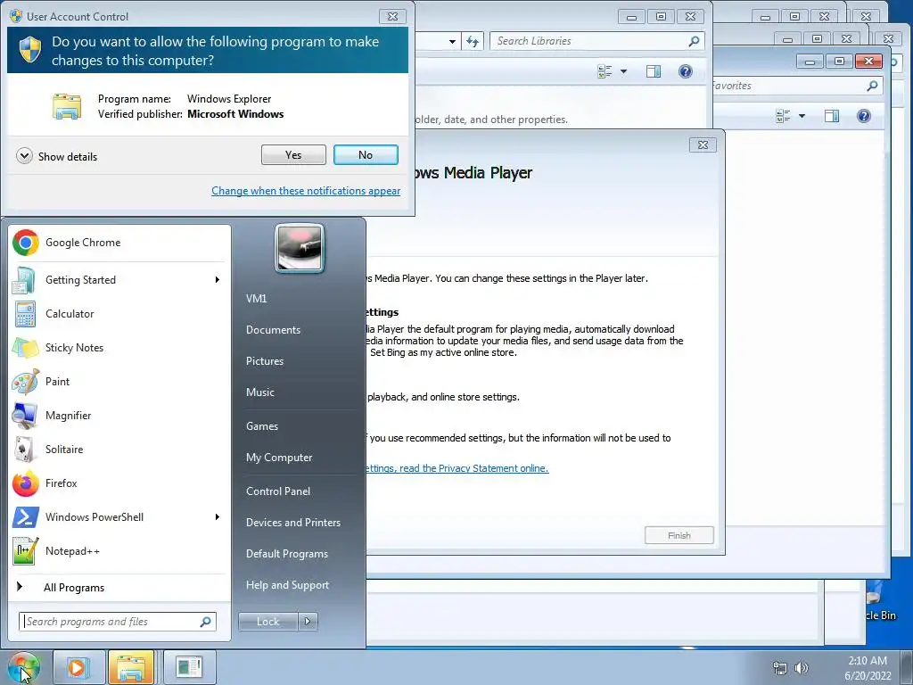This screenshot has height=685, width=913.
Task: Click the Help icon in Libraries window
Action: [x=686, y=71]
